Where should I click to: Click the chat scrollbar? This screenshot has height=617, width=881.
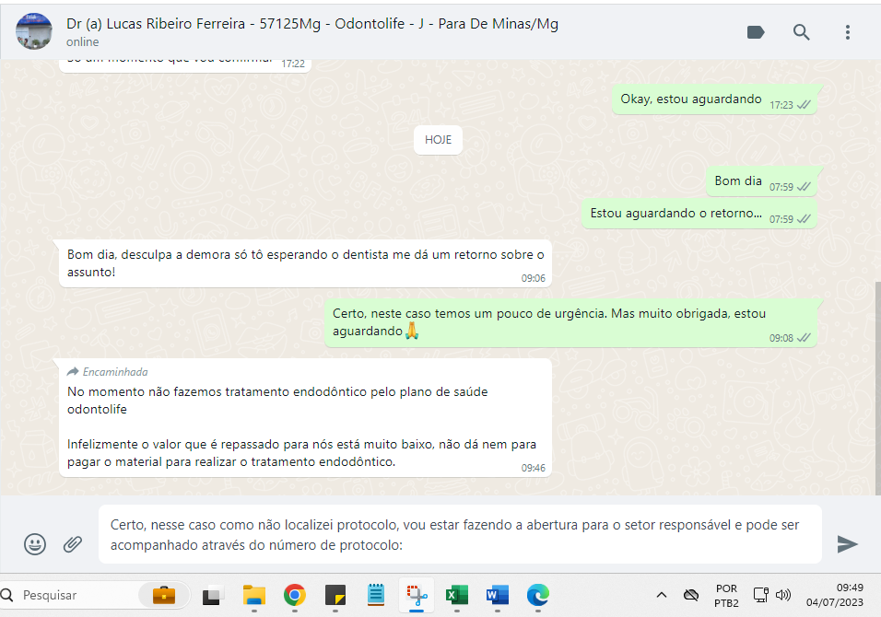pos(876,387)
